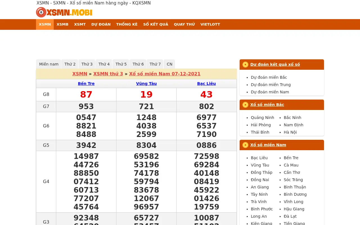Click the coin icon beside Xổ số miền Nam
Image resolution: width=360 pixels, height=225 pixels.
(x=245, y=145)
